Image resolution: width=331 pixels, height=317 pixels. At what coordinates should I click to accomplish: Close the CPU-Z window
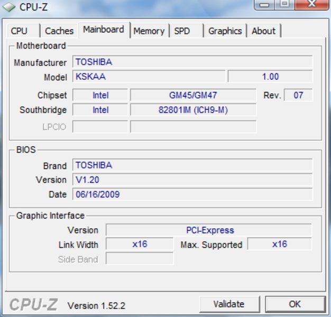click(312, 5)
